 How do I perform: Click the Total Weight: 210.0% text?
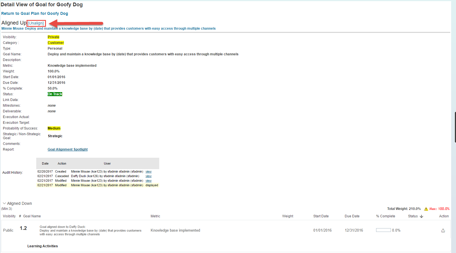pyautogui.click(x=404, y=209)
